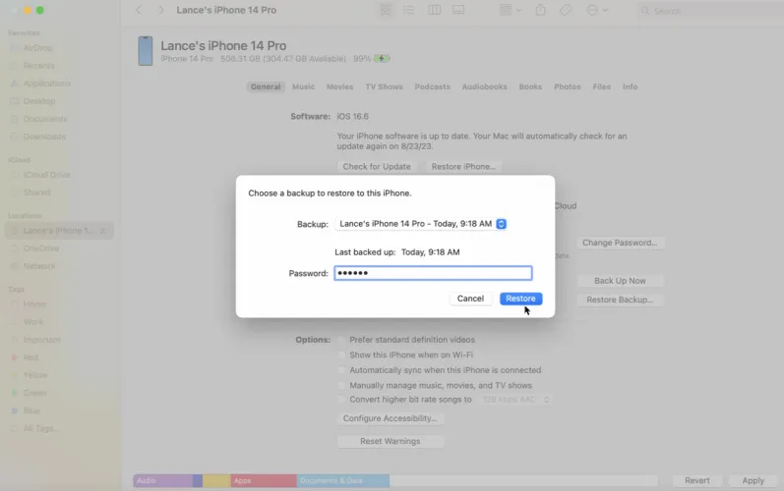
Task: Click the iPhone device icon
Action: click(x=145, y=52)
